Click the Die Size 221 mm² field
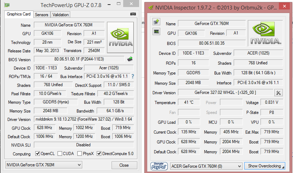This screenshot has width=293, height=173. (x=94, y=42)
